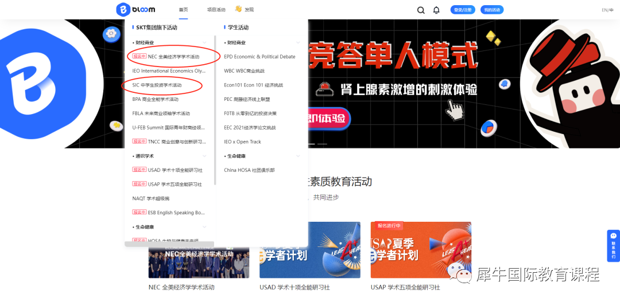The image size is (620, 302).
Task: Open WBC 商业挑战 item
Action: (245, 71)
